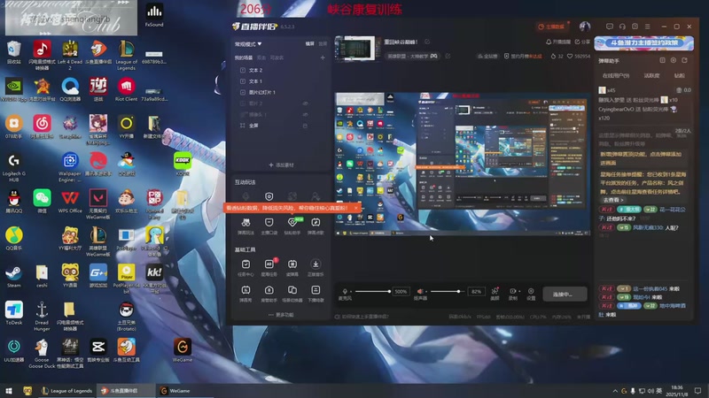
Task: Edit the stream title with pencil icon
Action: 427,42
